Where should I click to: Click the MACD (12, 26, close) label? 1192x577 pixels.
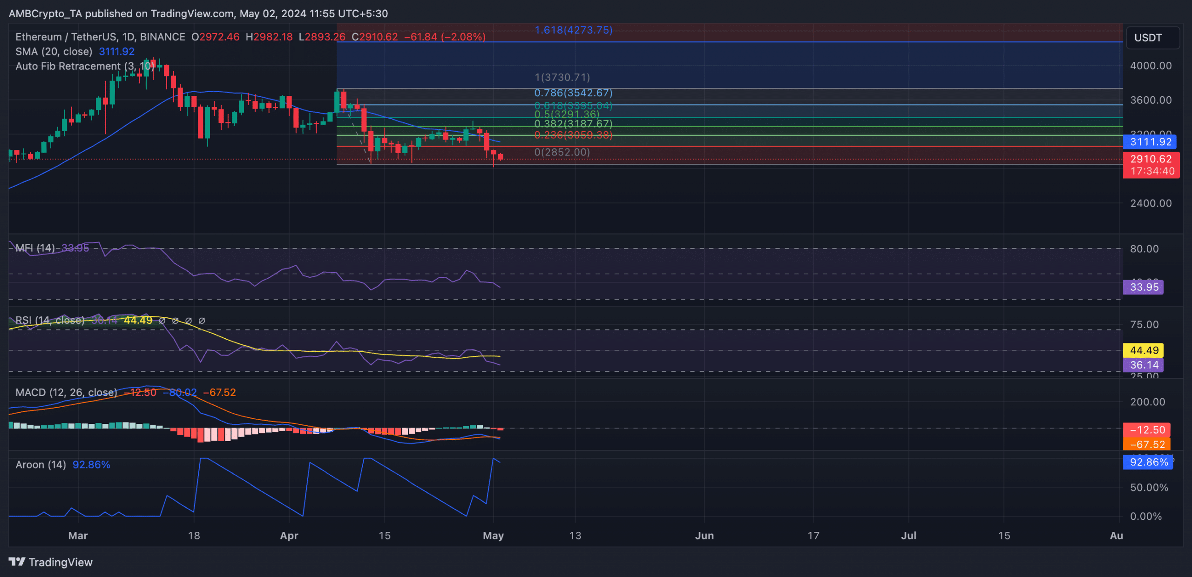click(66, 392)
